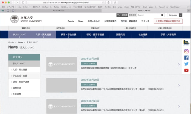Open the 刊行物・資料請求 link

(129, 21)
